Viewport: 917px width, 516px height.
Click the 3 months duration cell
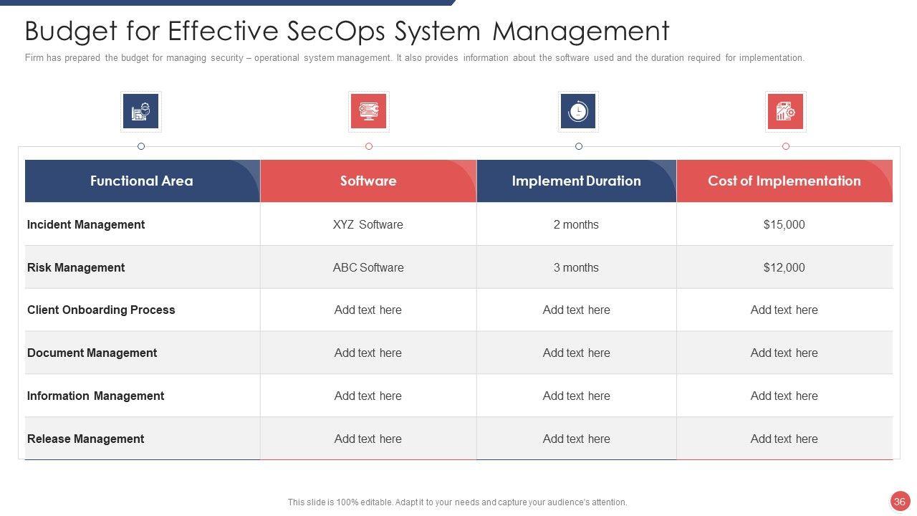coord(576,267)
